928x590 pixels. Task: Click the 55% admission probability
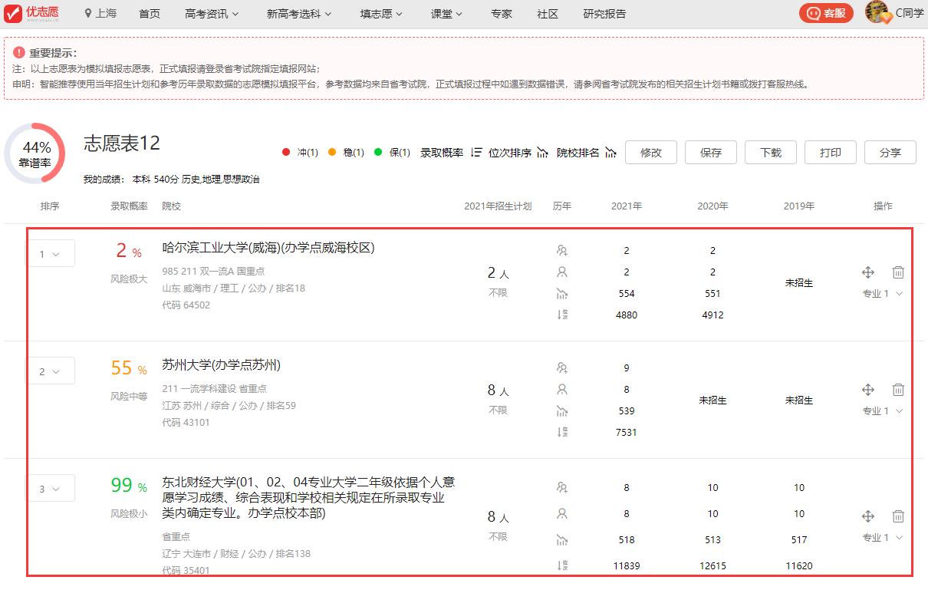point(129,368)
